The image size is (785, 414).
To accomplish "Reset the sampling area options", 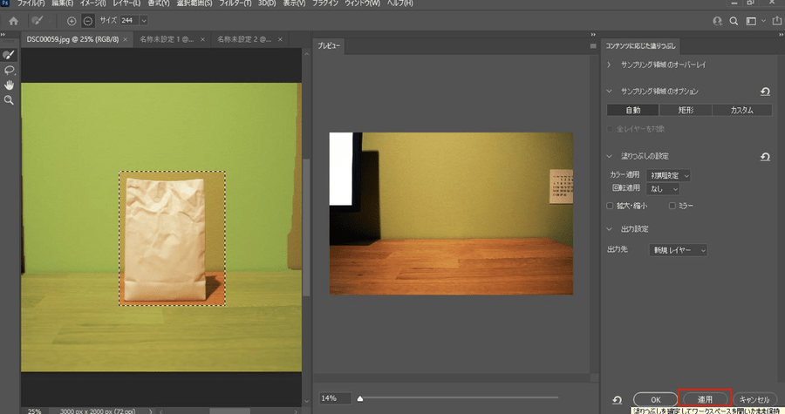I will [x=765, y=92].
